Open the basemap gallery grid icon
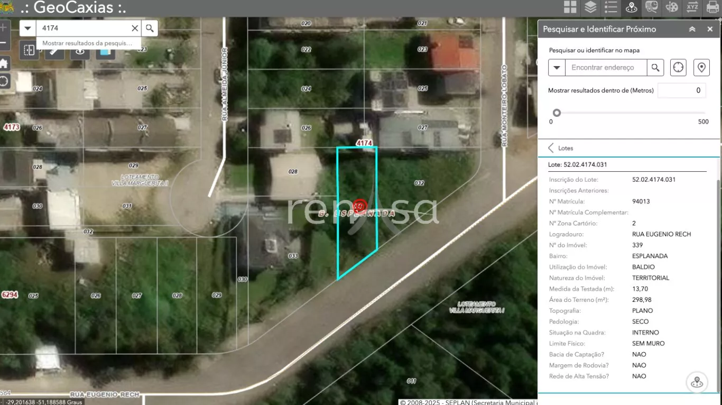The image size is (722, 405). (x=570, y=7)
